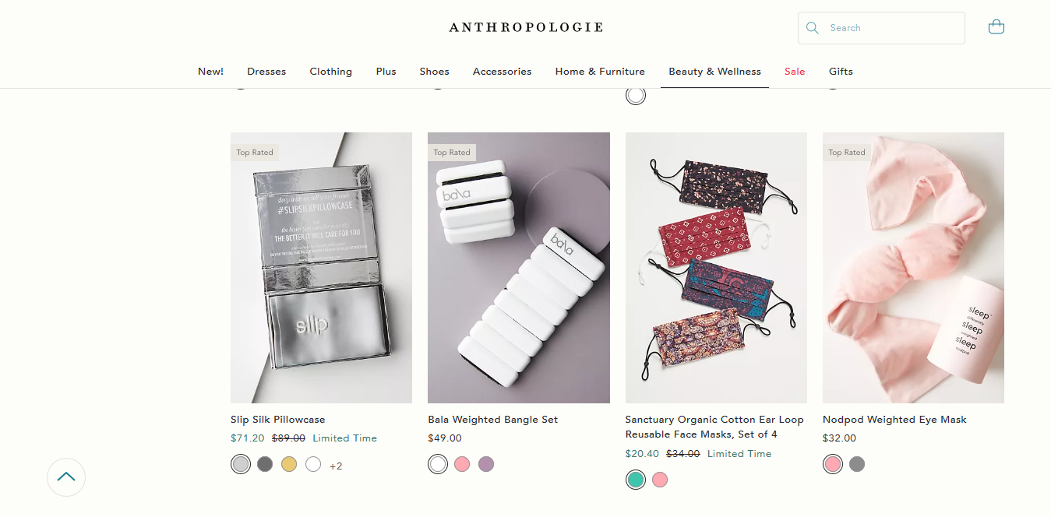Select gray swatch for Nodpod Eye Mask
This screenshot has height=517, width=1051.
tap(857, 464)
